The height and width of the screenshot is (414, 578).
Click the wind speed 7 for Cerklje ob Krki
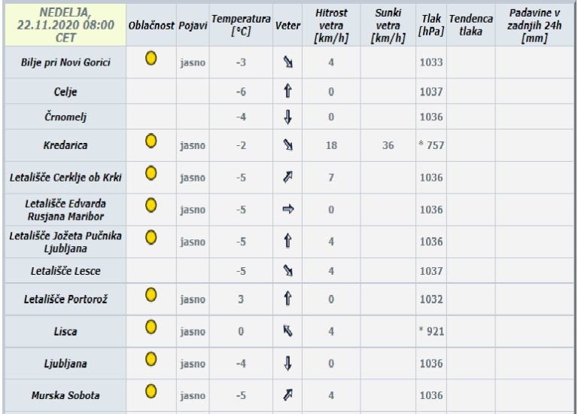[331, 178]
